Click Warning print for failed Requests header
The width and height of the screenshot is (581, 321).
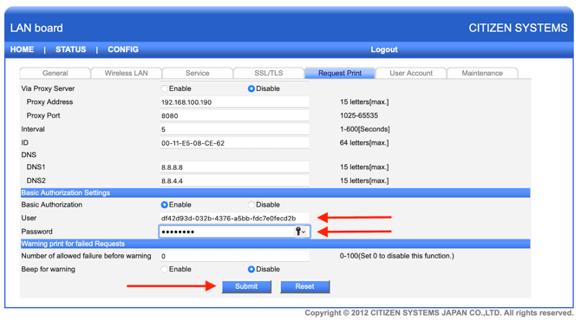point(275,244)
